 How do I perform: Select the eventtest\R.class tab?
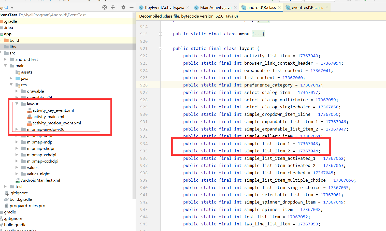307,7
